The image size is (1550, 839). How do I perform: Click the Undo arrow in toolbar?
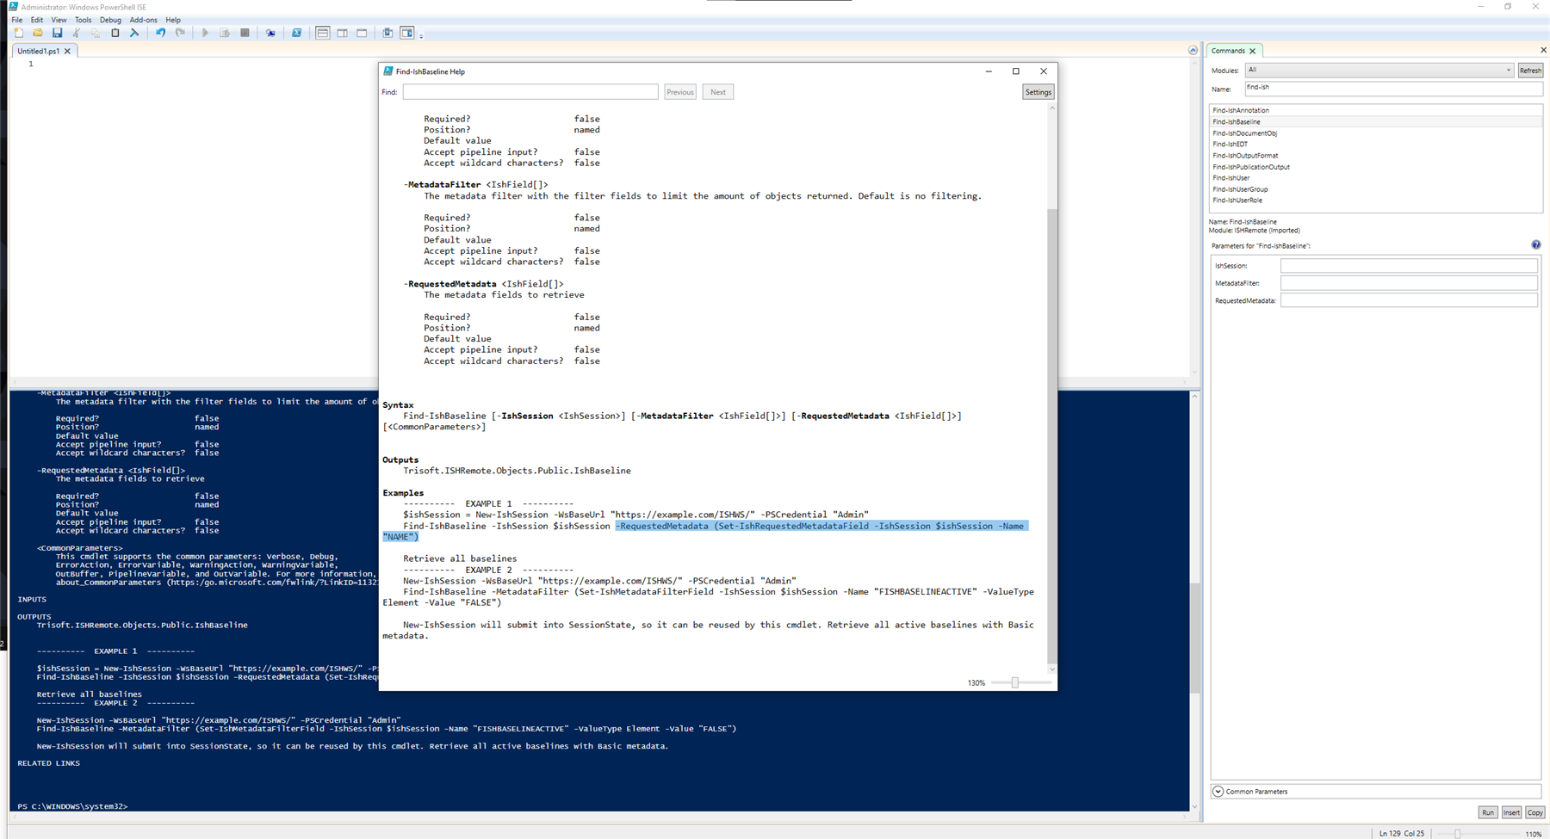click(160, 33)
